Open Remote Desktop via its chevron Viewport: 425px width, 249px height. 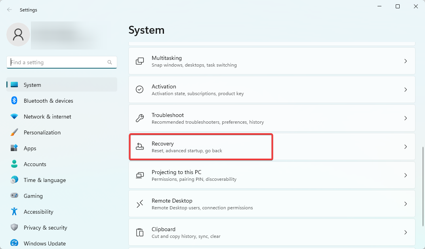406,204
